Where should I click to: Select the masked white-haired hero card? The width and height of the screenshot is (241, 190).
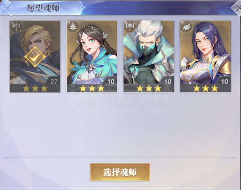tap(148, 56)
